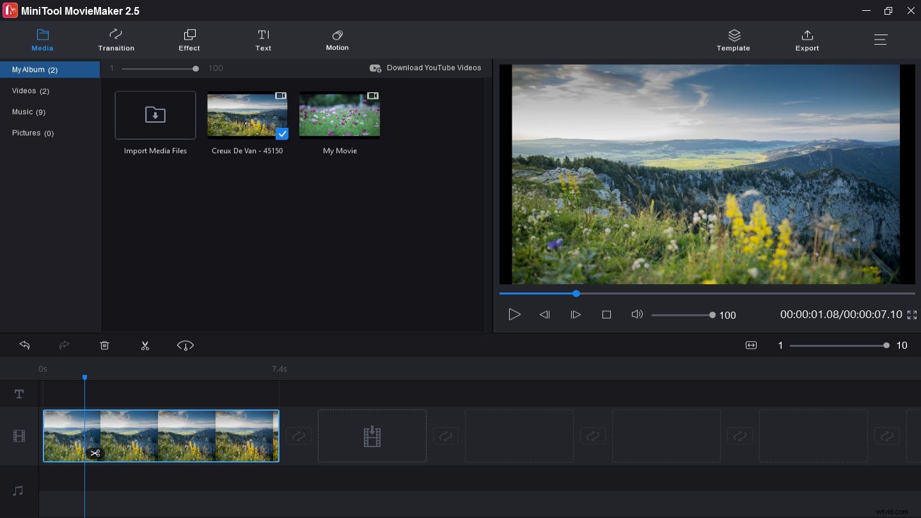The image size is (921, 518).
Task: Click the transition slot after first clip
Action: [299, 436]
